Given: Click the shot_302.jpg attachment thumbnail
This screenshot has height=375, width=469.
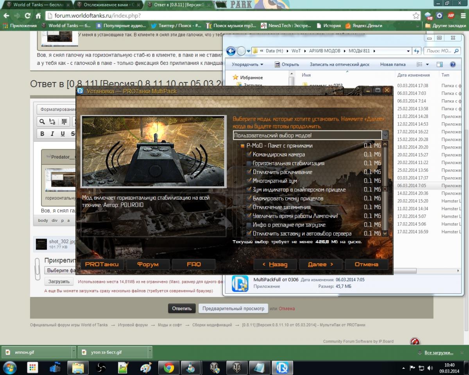Looking at the screenshot, I should 41,245.
